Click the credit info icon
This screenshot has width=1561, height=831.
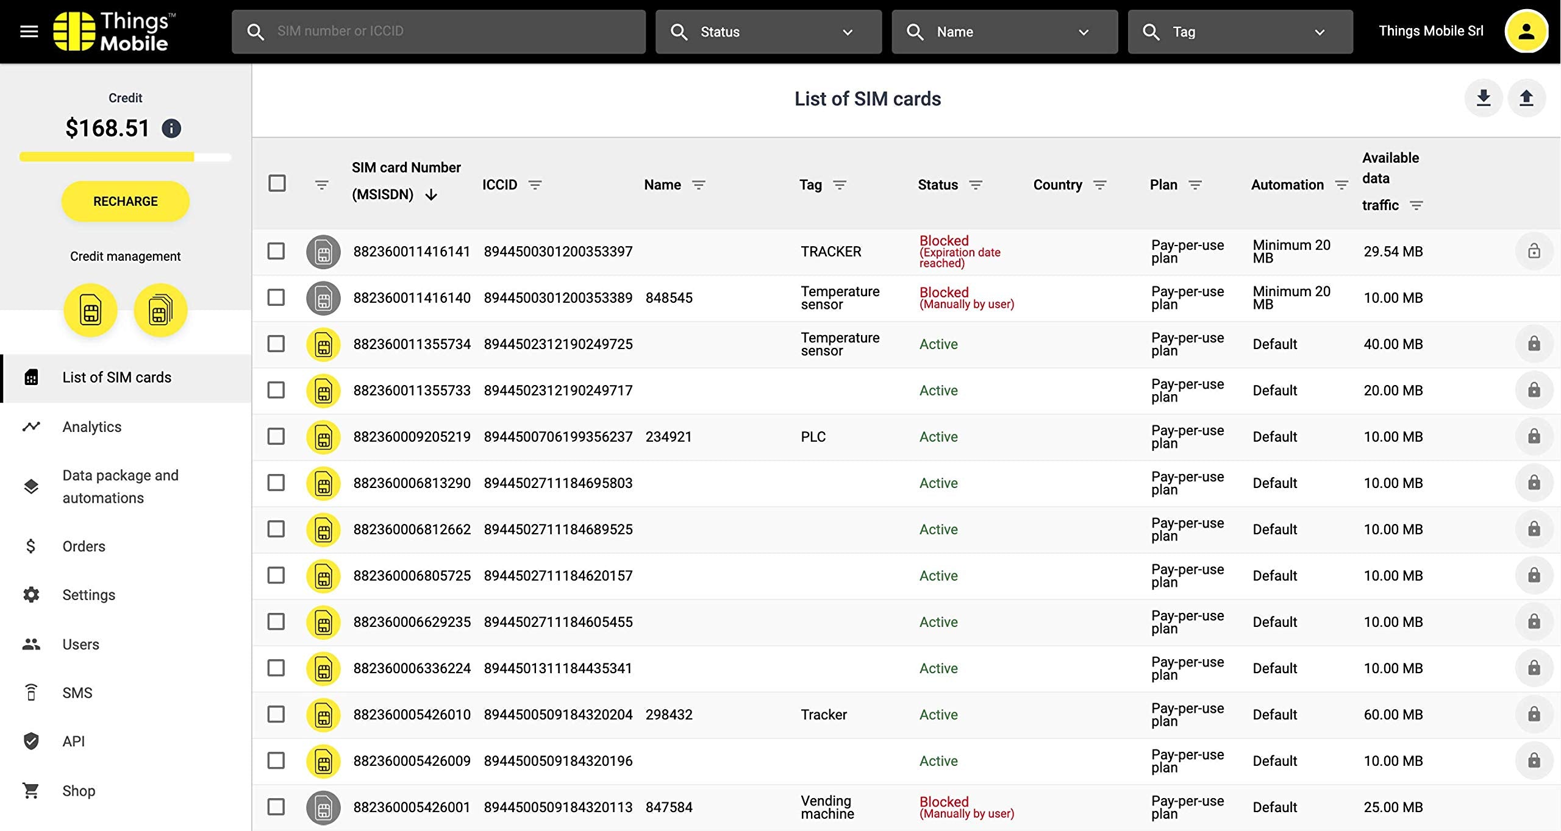[171, 128]
